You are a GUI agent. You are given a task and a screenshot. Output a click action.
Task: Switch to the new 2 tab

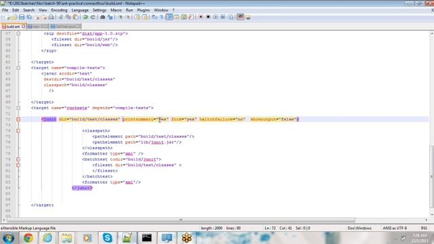coord(38,26)
